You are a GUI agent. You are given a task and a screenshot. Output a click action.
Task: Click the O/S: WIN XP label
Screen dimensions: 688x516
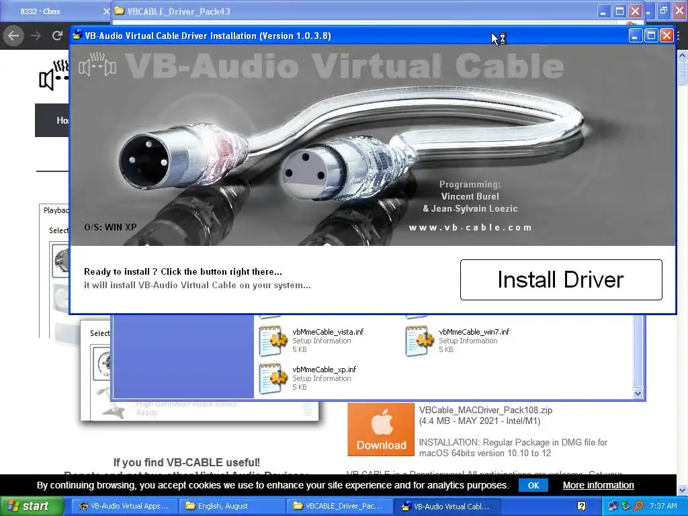point(110,227)
